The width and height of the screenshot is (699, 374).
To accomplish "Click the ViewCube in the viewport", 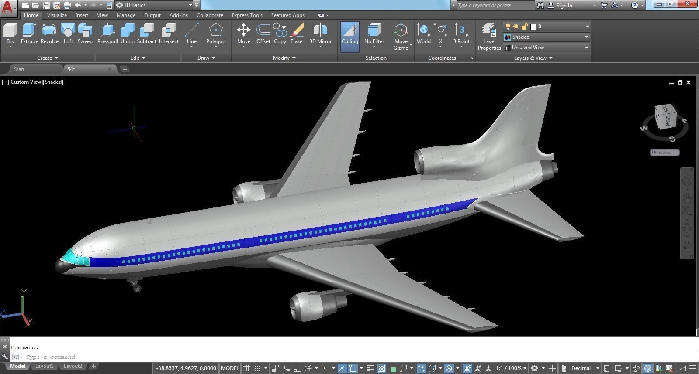I will click(665, 117).
